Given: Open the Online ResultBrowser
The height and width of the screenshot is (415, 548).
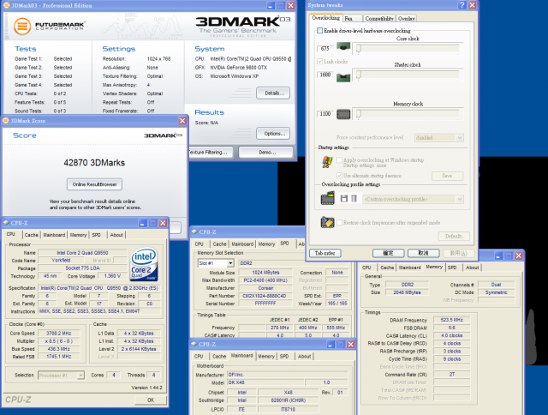Looking at the screenshot, I should [x=94, y=184].
